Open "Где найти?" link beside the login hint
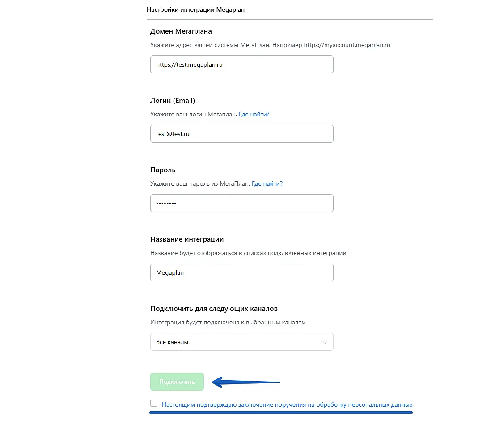The image size is (491, 421). point(254,114)
